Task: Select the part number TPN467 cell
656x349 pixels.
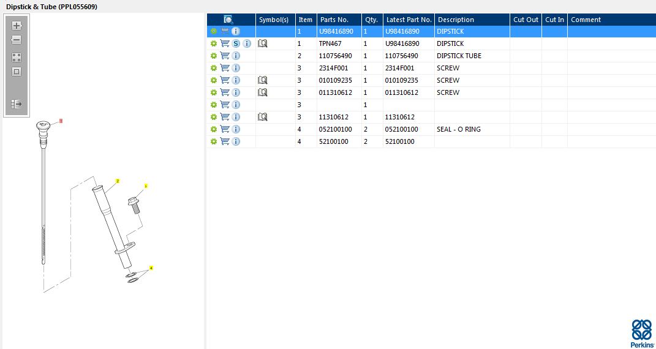Action: [x=339, y=43]
